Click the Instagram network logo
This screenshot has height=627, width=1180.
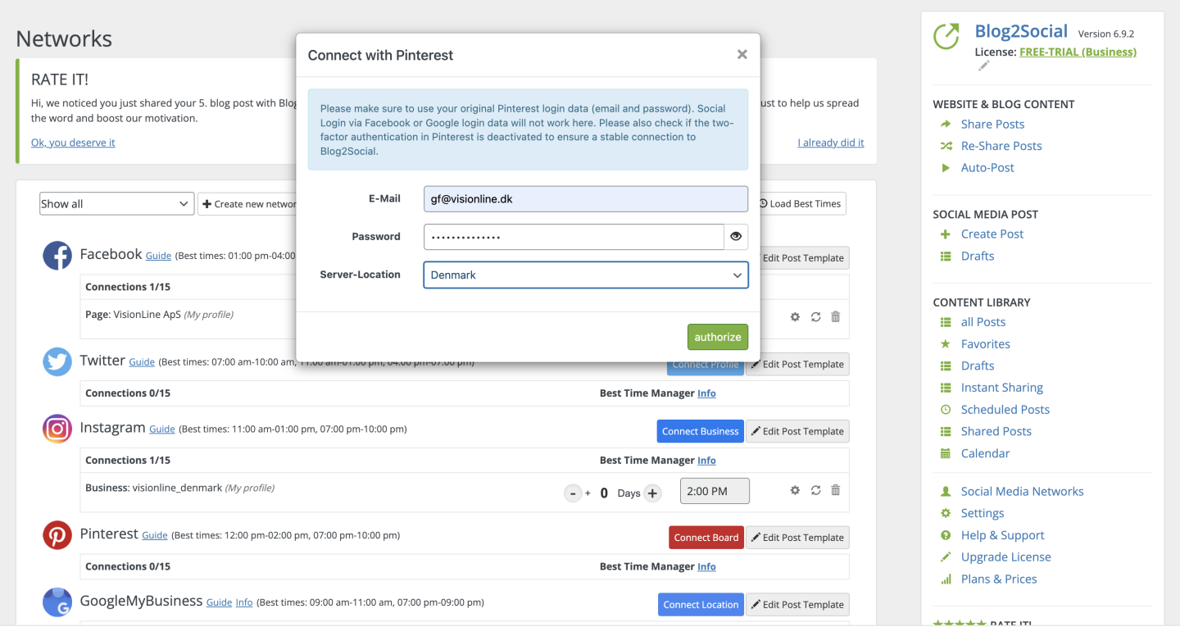[57, 429]
